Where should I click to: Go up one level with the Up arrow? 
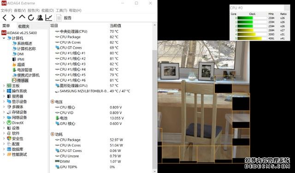(x=22, y=17)
